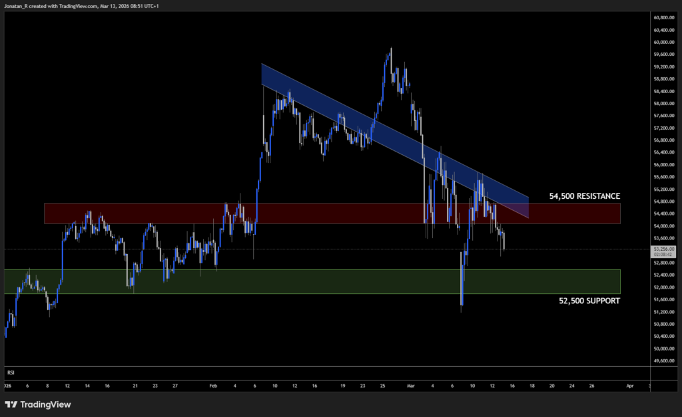Select the 54,500 RESISTANCE text label
This screenshot has width=682, height=417.
[584, 196]
